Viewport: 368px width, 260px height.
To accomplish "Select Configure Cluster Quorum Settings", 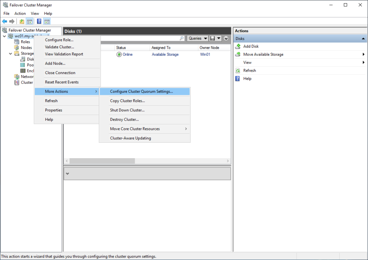I will click(x=141, y=91).
